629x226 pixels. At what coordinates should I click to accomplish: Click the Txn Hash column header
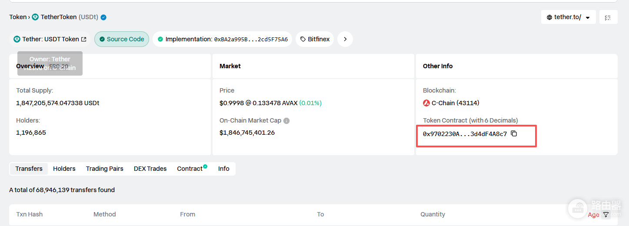click(x=30, y=214)
